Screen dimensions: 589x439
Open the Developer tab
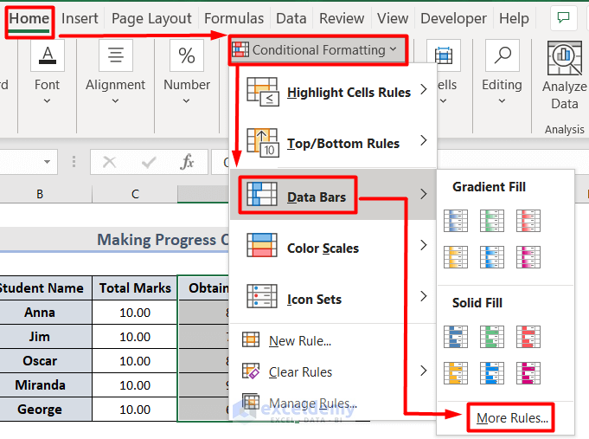(x=453, y=18)
